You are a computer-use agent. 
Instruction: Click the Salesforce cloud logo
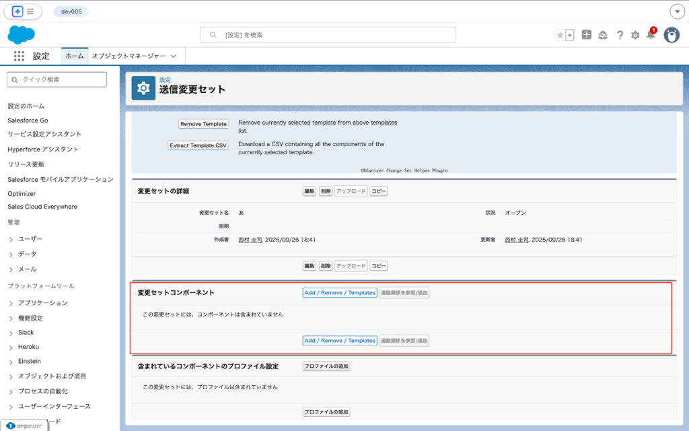point(21,34)
